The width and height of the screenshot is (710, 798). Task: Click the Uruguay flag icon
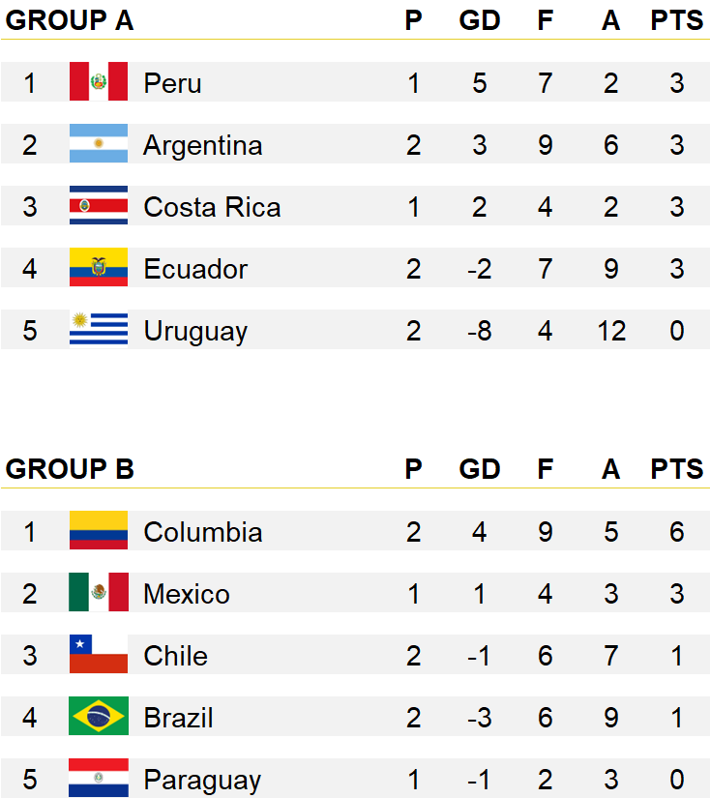click(99, 329)
